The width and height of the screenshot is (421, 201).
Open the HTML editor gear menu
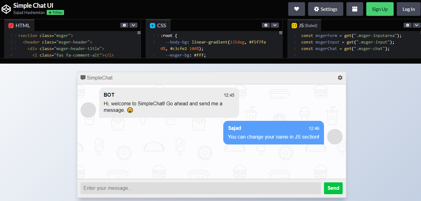pyautogui.click(x=124, y=25)
